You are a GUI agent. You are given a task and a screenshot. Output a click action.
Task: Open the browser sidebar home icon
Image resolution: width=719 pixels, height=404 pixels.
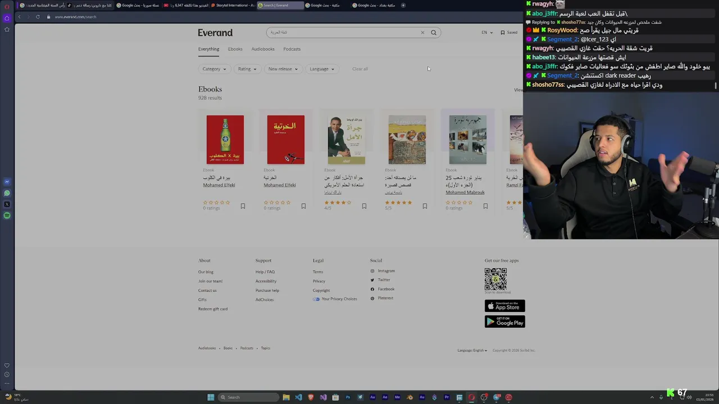[x=7, y=18]
